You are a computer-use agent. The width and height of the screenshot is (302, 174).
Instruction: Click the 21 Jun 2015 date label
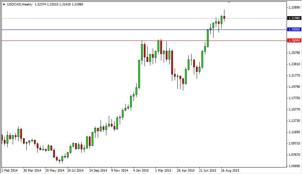point(208,171)
